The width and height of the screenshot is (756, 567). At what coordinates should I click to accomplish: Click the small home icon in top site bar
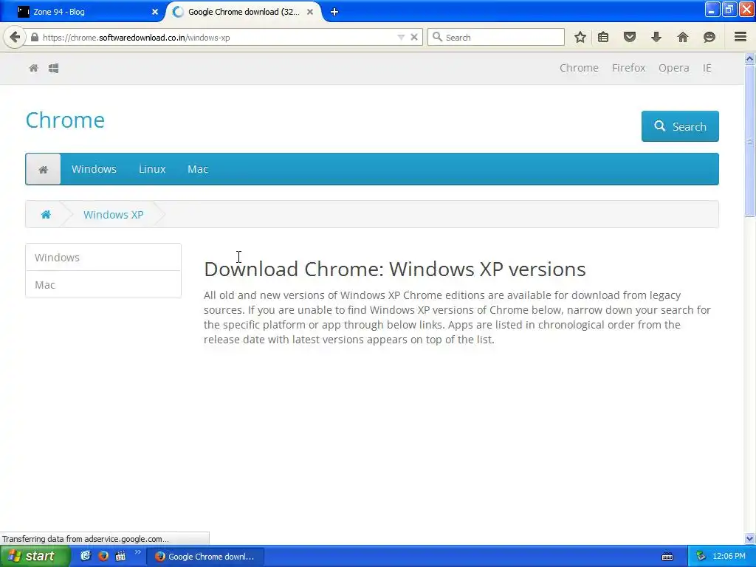33,68
